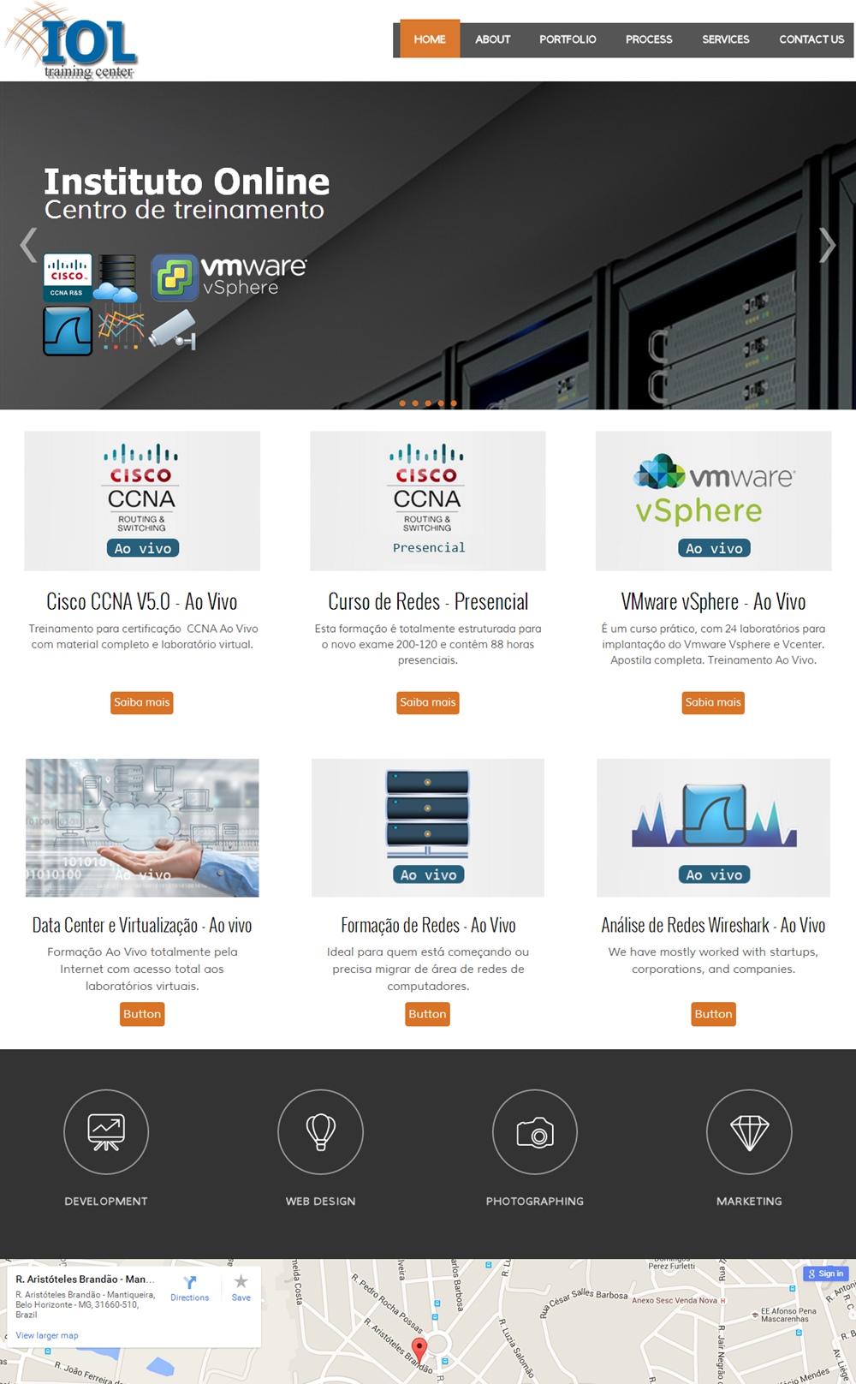This screenshot has height=1384, width=856.
Task: Click Button under Análise de Redes Wireshark
Action: pyautogui.click(x=713, y=1014)
